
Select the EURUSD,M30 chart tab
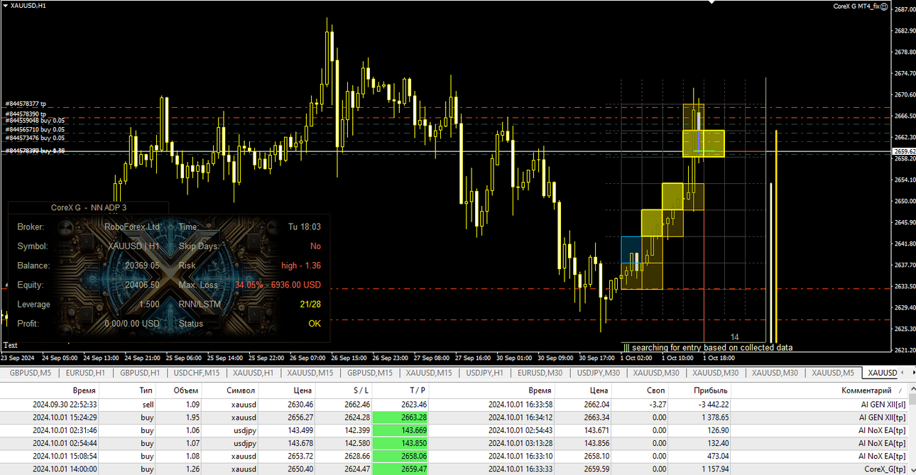point(540,373)
